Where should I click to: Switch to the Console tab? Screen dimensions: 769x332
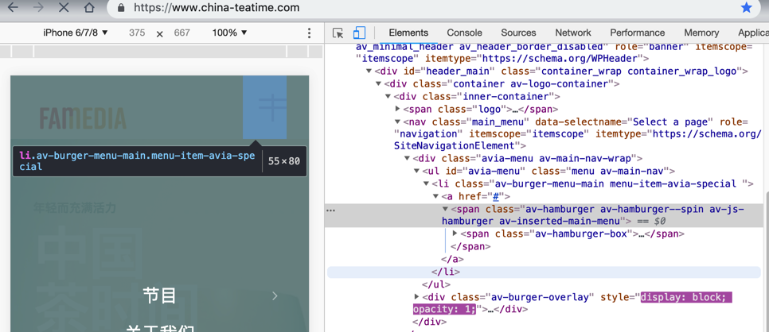(464, 33)
